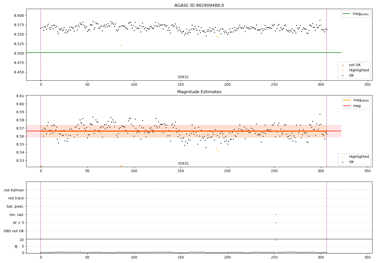Click the orange highlighted point near 8.457 in top plot
This screenshot has height=263, width=376.
point(42,69)
